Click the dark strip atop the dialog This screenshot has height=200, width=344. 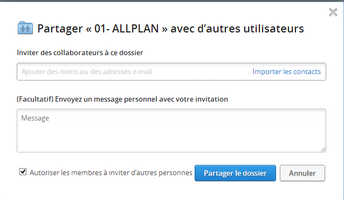[172, 1]
